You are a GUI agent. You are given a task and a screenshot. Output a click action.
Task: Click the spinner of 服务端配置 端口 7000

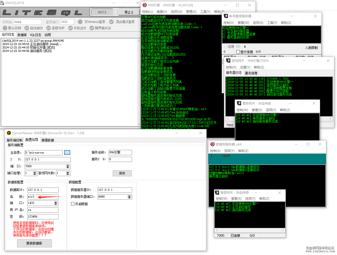[x=68, y=166]
